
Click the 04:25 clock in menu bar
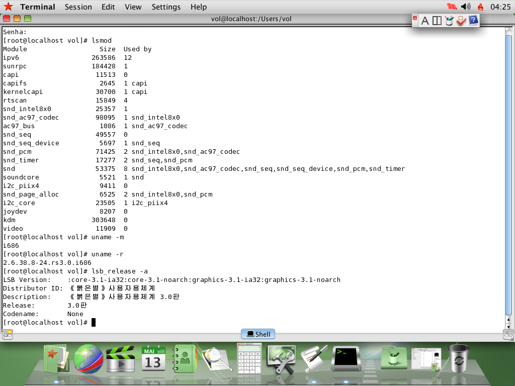point(500,7)
